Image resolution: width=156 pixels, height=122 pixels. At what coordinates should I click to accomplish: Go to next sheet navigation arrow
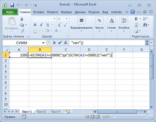13,112
